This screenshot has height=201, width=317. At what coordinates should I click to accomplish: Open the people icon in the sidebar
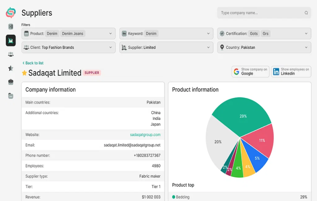(11, 54)
